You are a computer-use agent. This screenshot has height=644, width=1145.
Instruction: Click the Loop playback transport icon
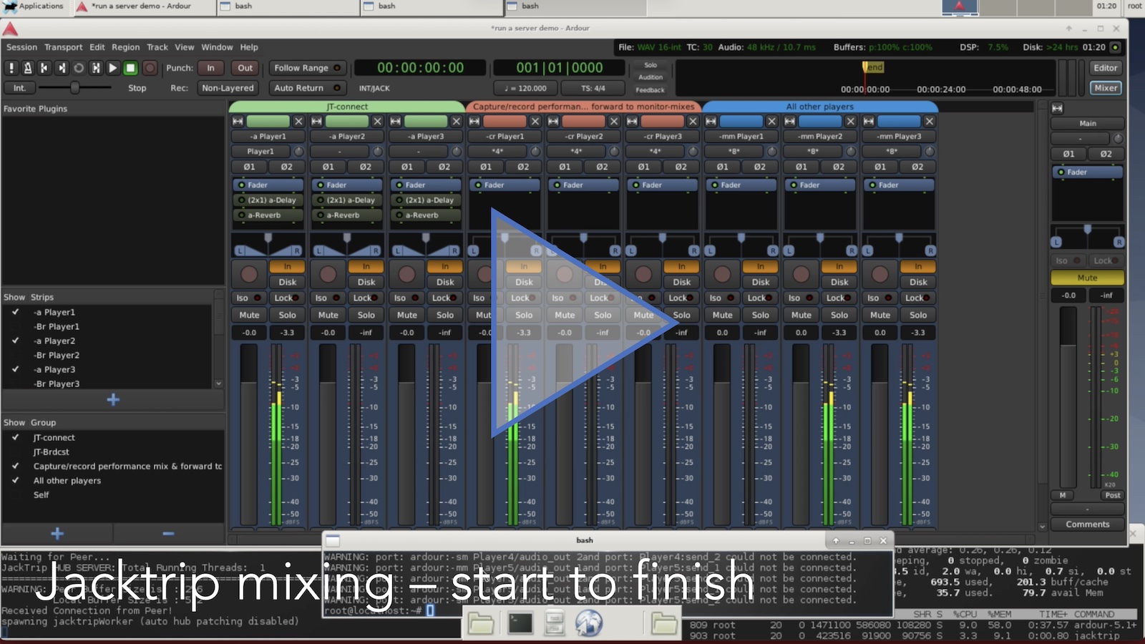click(79, 68)
